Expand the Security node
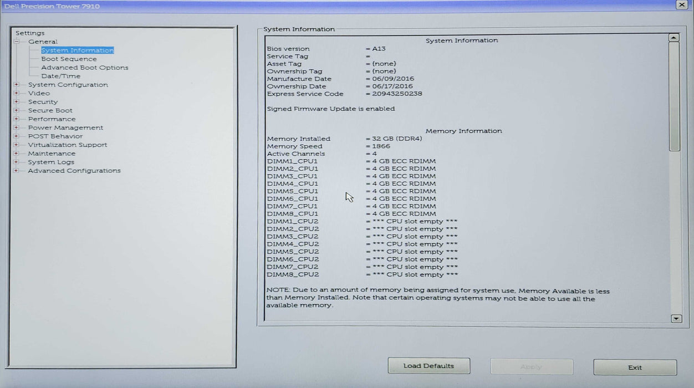 [17, 102]
